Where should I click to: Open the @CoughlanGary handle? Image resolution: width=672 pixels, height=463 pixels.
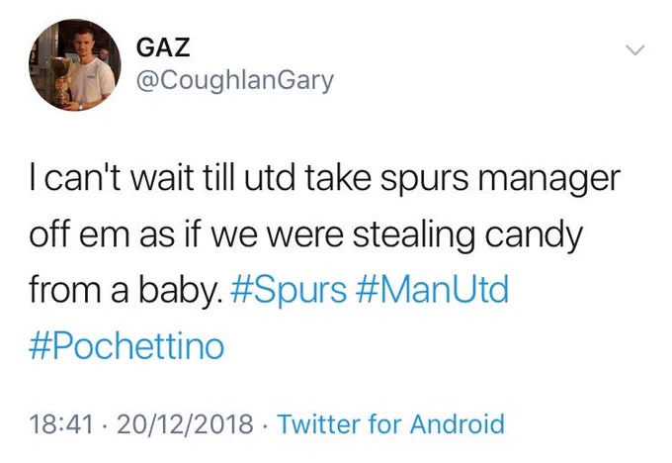pos(235,81)
